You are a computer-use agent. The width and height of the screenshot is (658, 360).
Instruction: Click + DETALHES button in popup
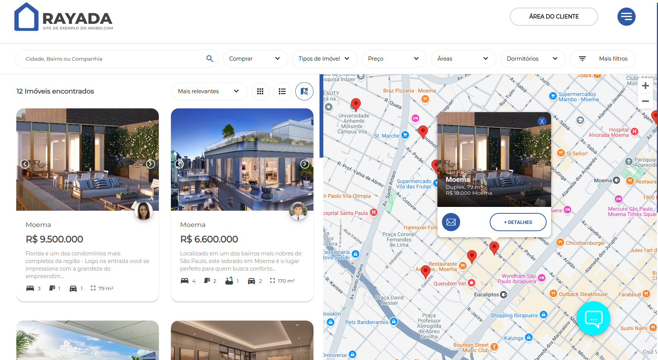point(518,222)
